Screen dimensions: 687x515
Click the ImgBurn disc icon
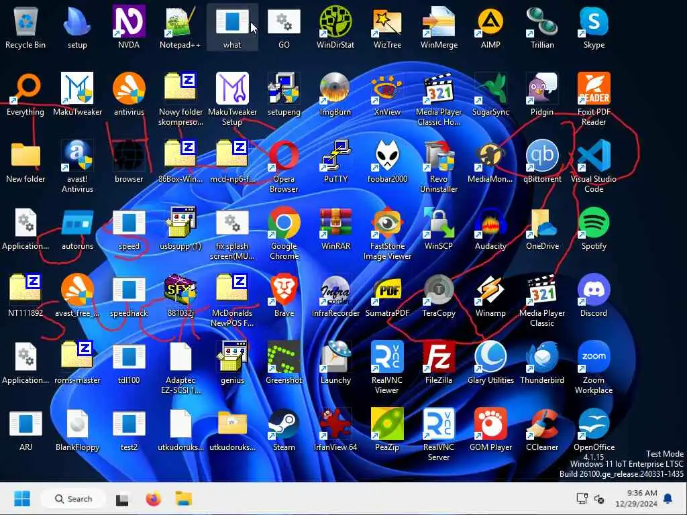tap(335, 89)
